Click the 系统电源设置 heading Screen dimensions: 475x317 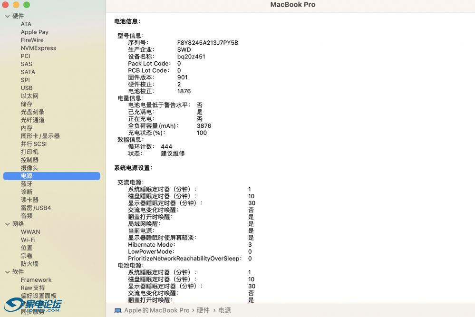[133, 168]
